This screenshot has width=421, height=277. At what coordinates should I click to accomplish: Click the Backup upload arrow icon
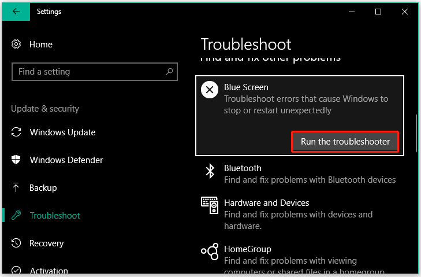coord(16,188)
